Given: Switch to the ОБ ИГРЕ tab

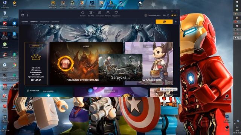Looking at the screenshot, I should pyautogui.click(x=25, y=22).
